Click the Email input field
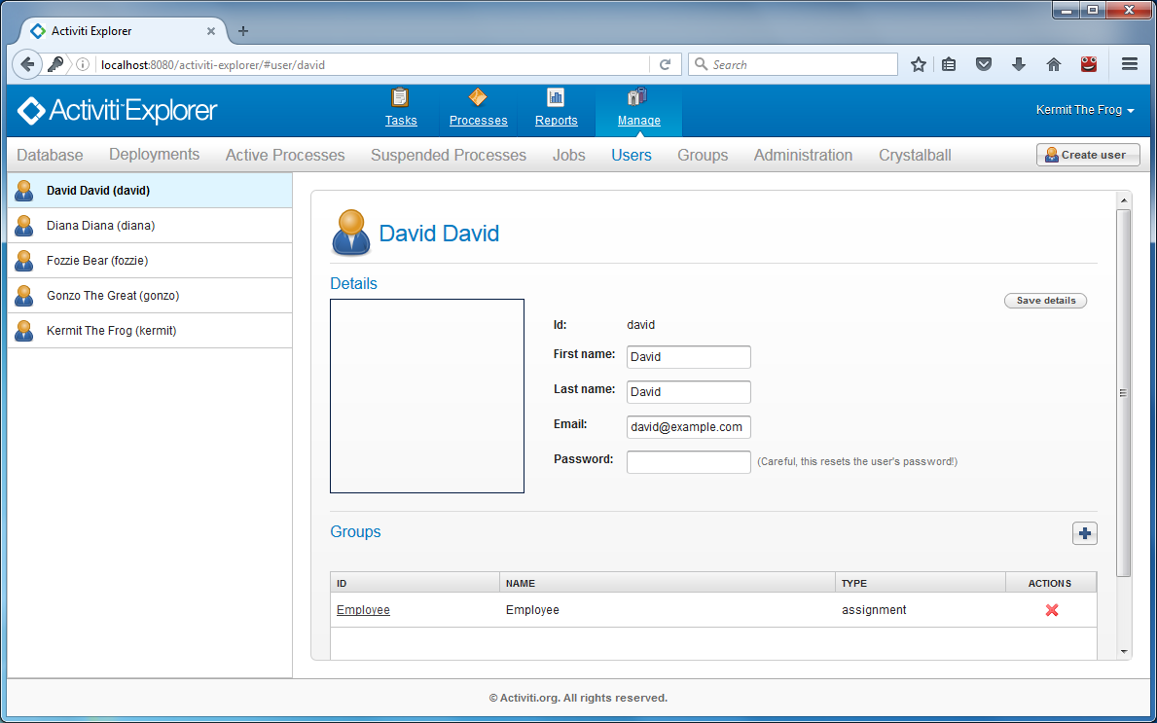The height and width of the screenshot is (723, 1157). click(x=688, y=427)
